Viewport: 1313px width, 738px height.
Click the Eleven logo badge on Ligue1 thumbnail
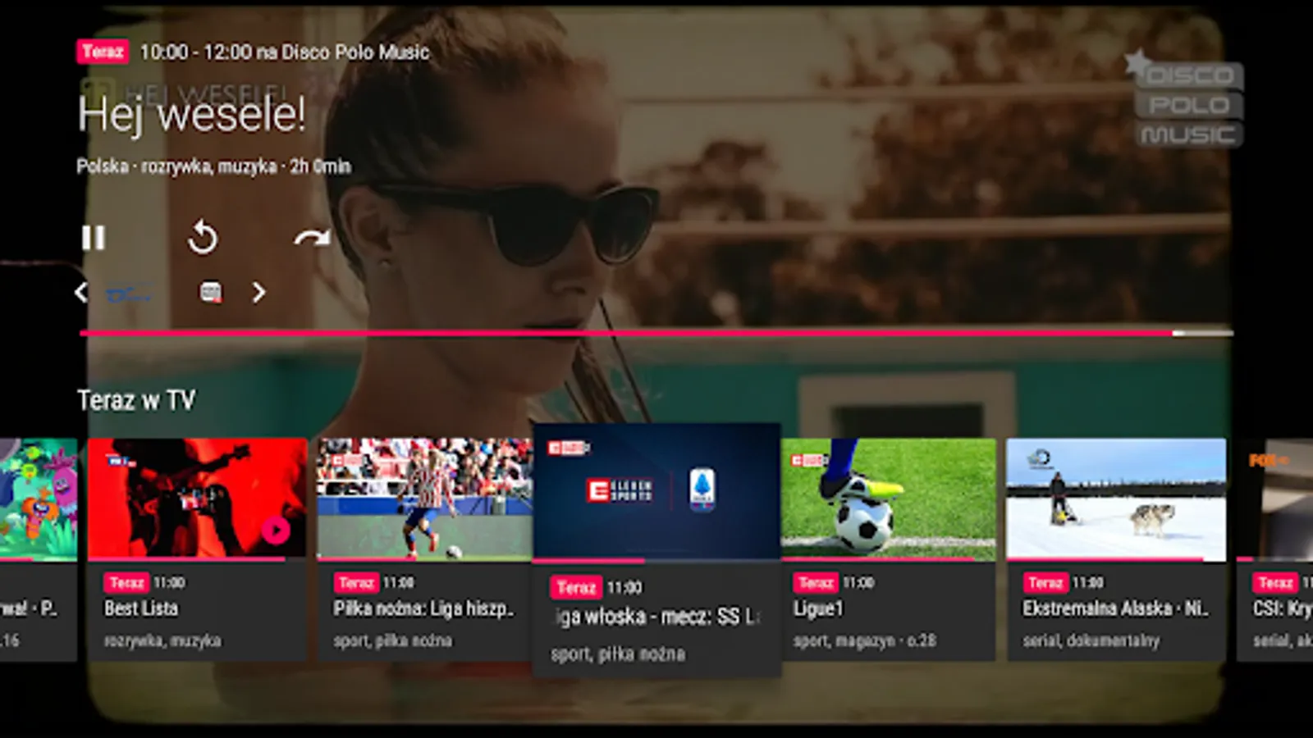[x=808, y=460]
